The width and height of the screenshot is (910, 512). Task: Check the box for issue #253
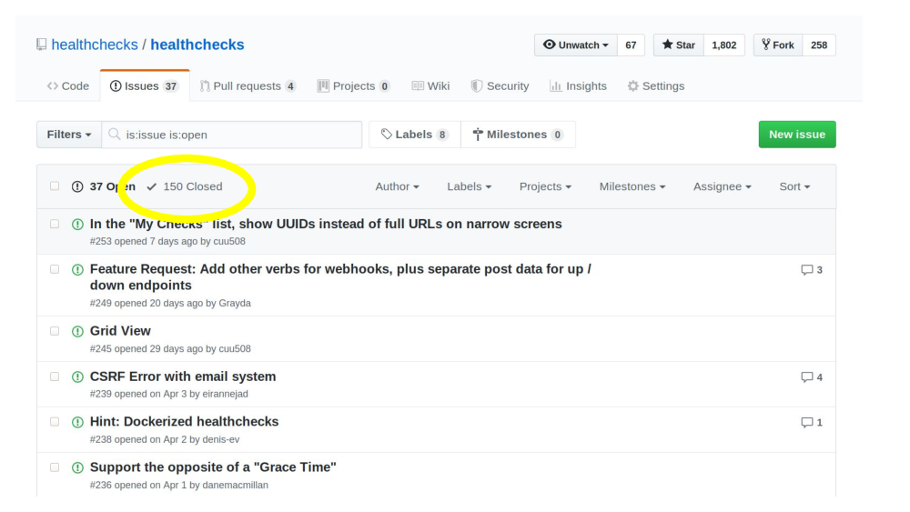tap(55, 224)
